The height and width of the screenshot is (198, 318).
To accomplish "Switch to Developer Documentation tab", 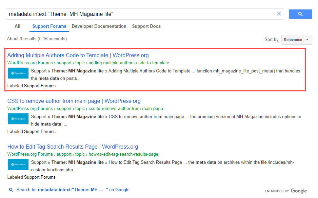I will 99,26.
